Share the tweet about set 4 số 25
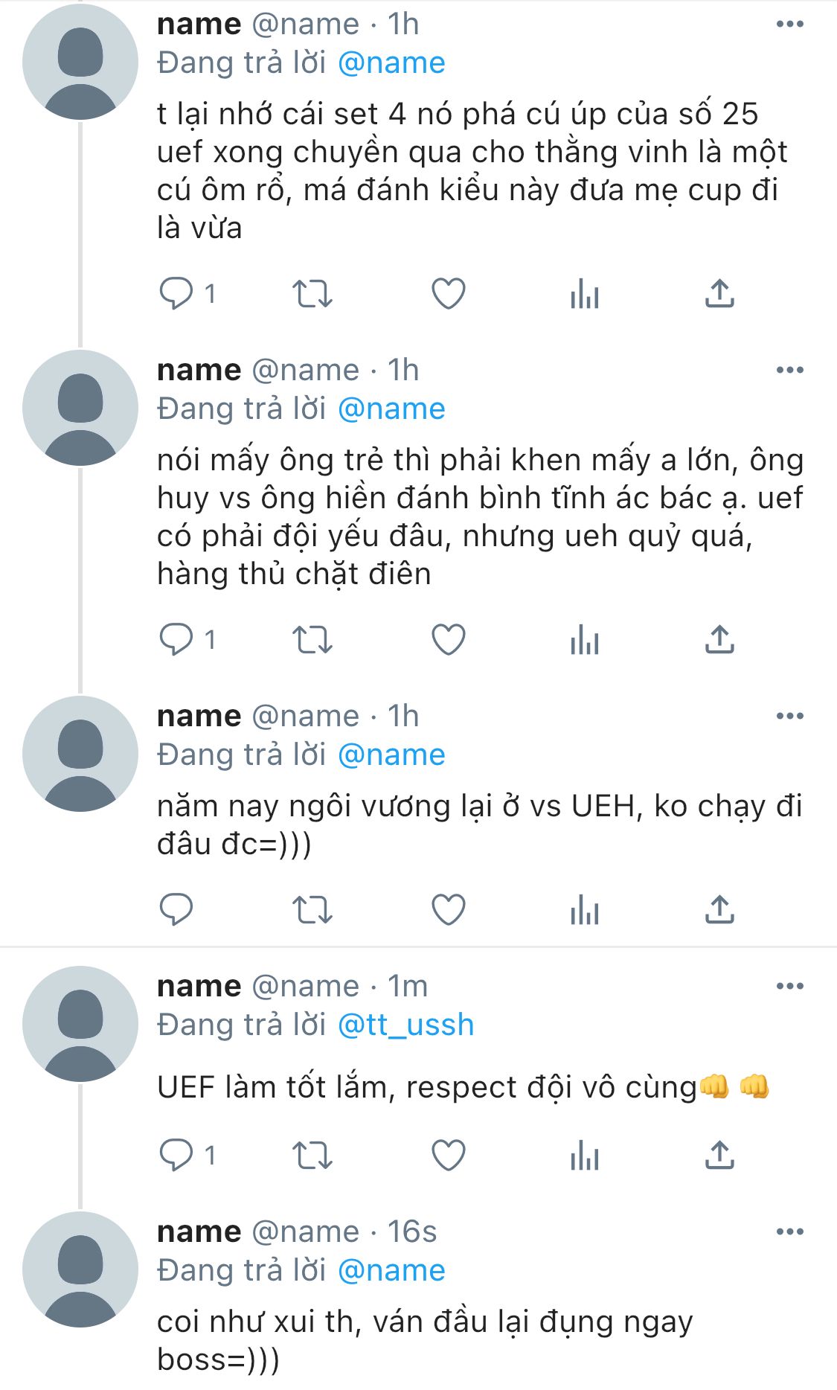This screenshot has height=1390, width=837. tap(719, 294)
